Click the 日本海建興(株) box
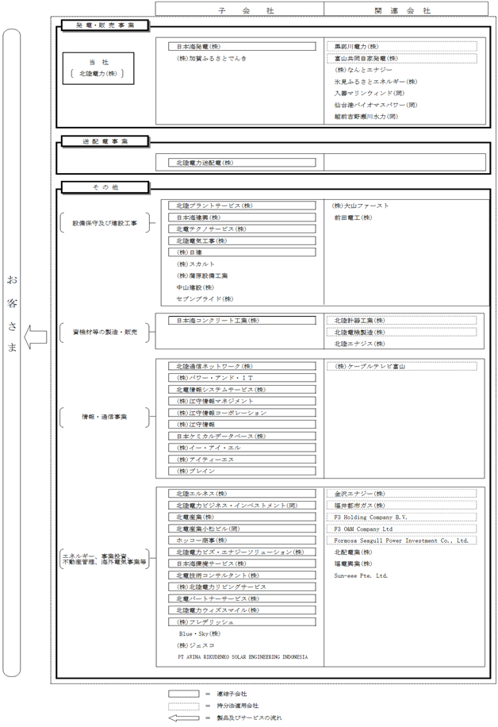 pos(242,217)
